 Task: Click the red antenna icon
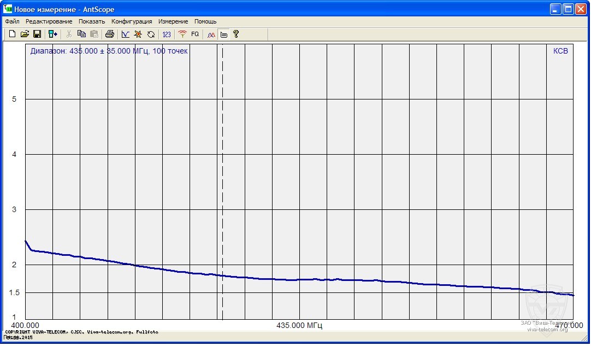(x=182, y=34)
